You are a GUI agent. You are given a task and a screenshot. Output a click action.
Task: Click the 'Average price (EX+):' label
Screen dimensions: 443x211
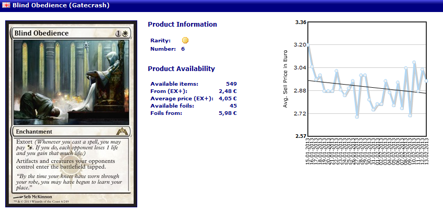click(x=182, y=98)
